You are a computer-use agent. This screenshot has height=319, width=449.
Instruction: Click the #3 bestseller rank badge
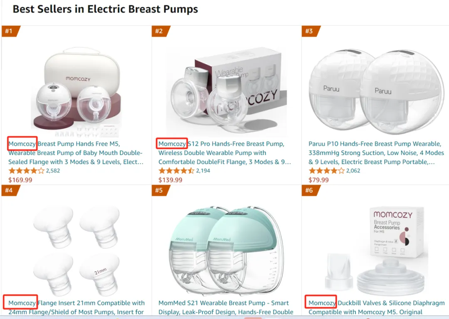point(311,31)
